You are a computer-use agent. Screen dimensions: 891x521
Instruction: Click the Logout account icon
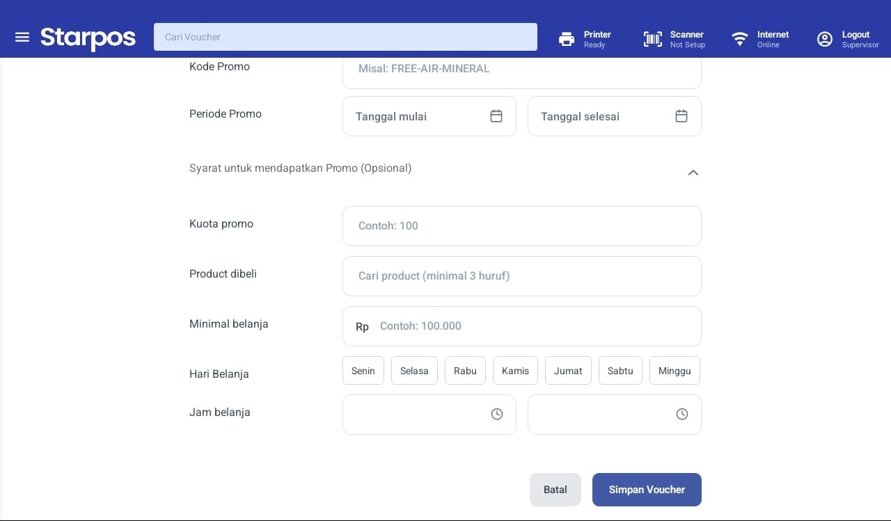[825, 39]
